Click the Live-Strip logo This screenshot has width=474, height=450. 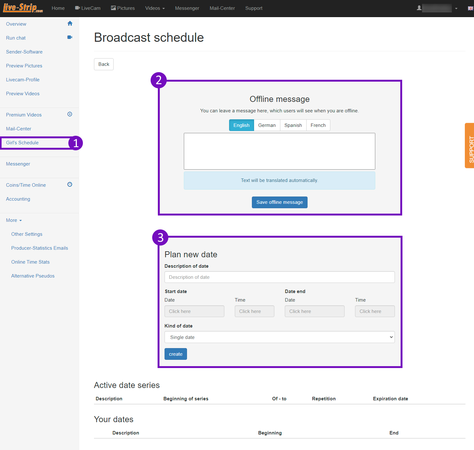pyautogui.click(x=23, y=8)
